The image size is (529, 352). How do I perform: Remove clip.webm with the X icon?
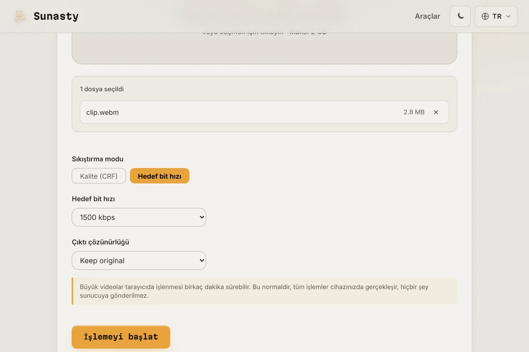[436, 112]
